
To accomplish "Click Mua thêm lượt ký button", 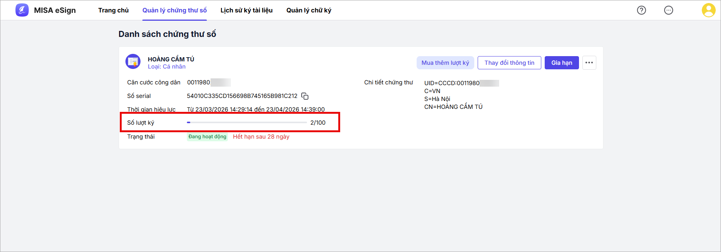I will 445,63.
